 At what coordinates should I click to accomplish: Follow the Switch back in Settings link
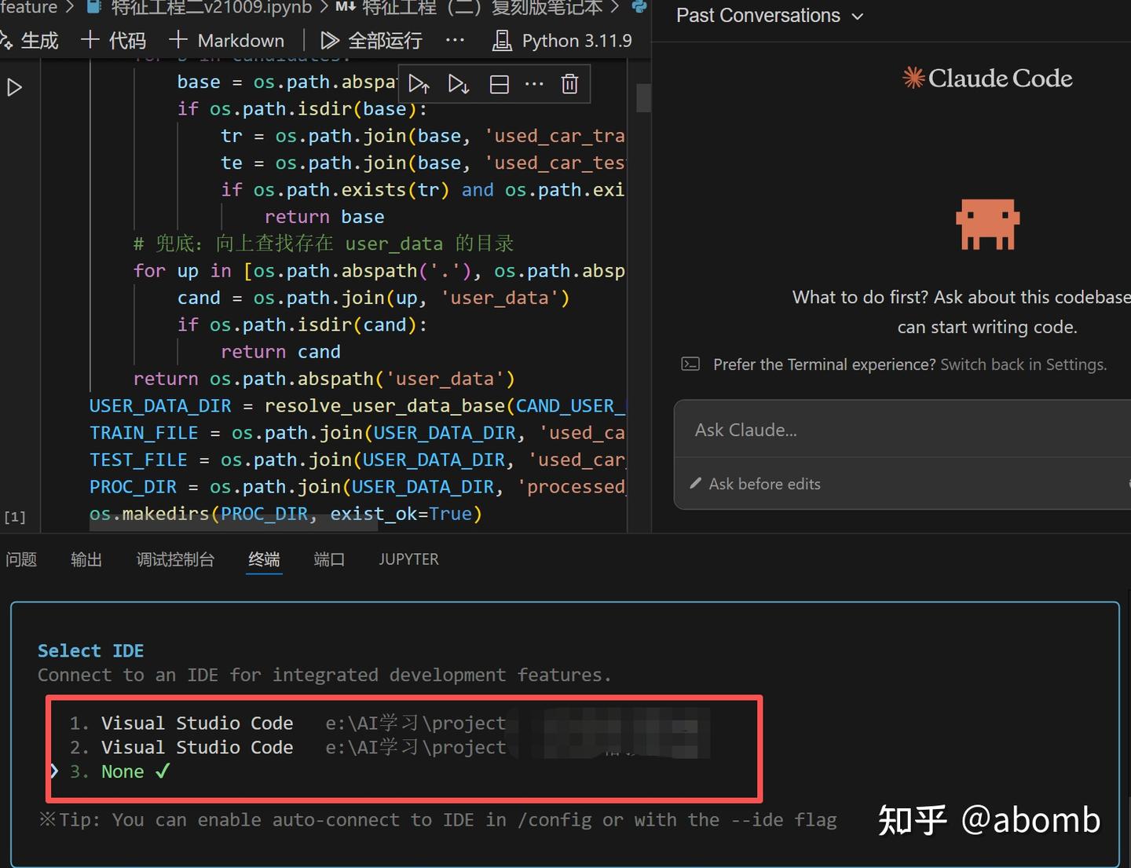[1023, 364]
